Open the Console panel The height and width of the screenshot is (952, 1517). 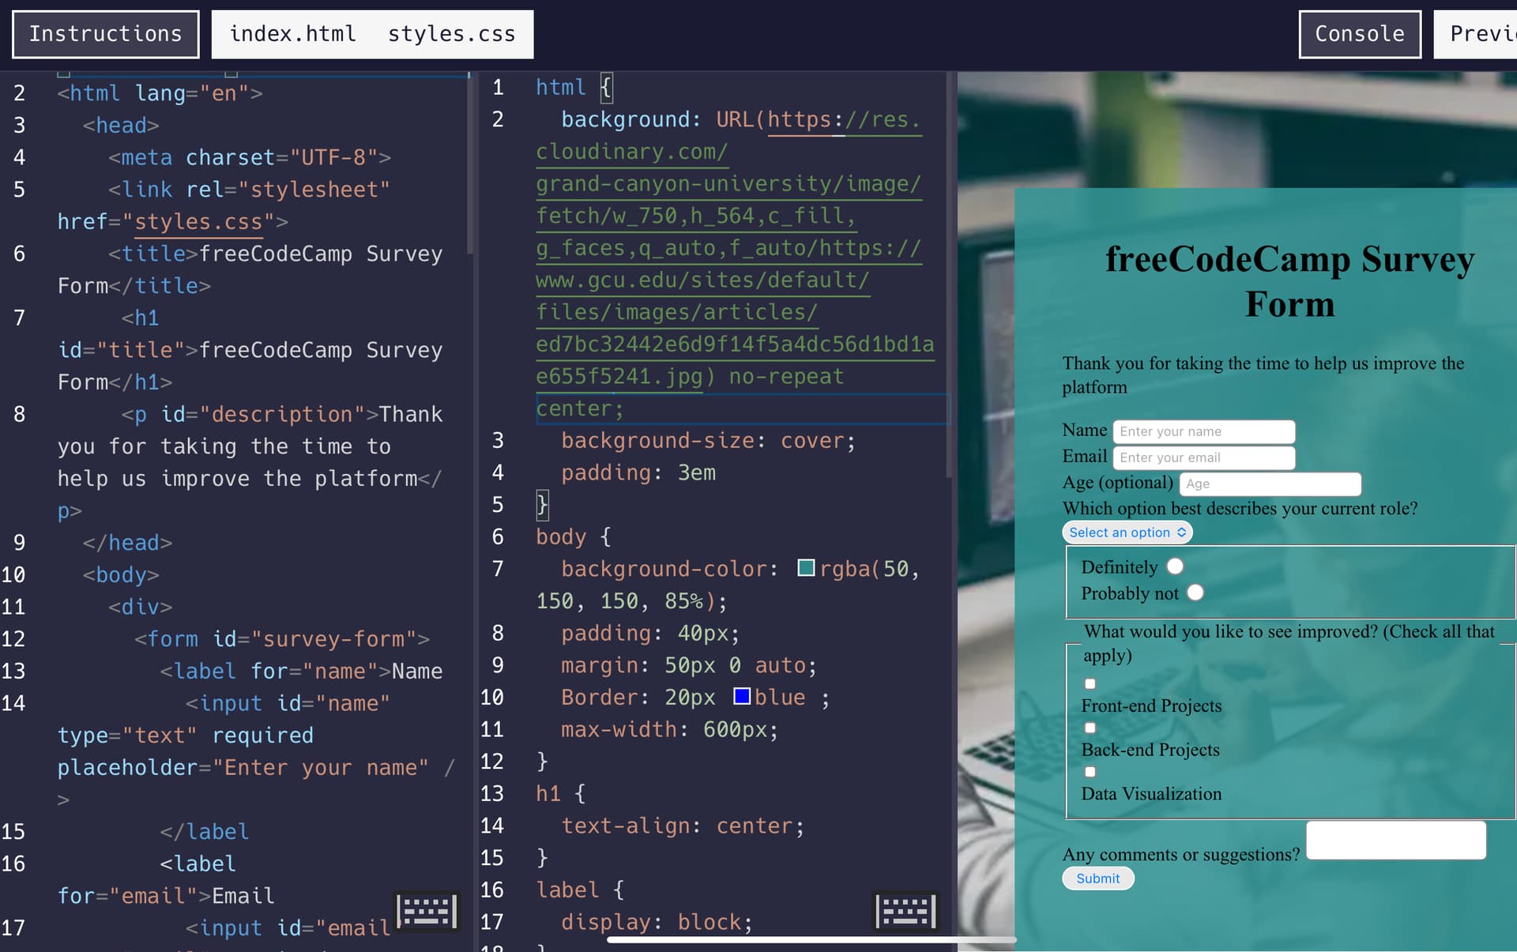[x=1359, y=34]
